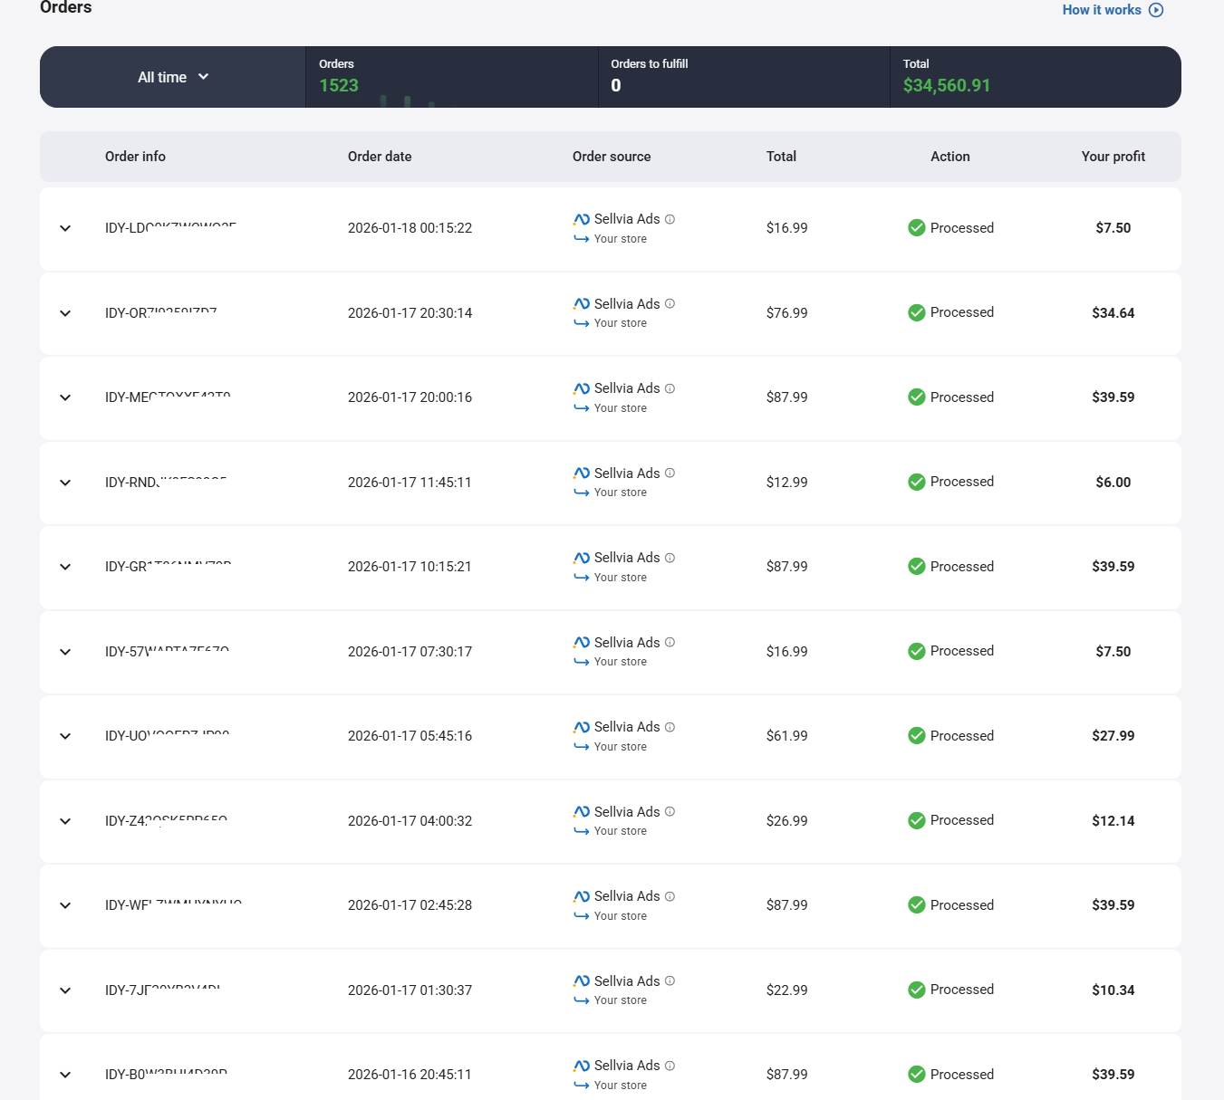This screenshot has width=1224, height=1100.
Task: Click the Sellvia Ads info icon for $76.99 order
Action: point(670,304)
